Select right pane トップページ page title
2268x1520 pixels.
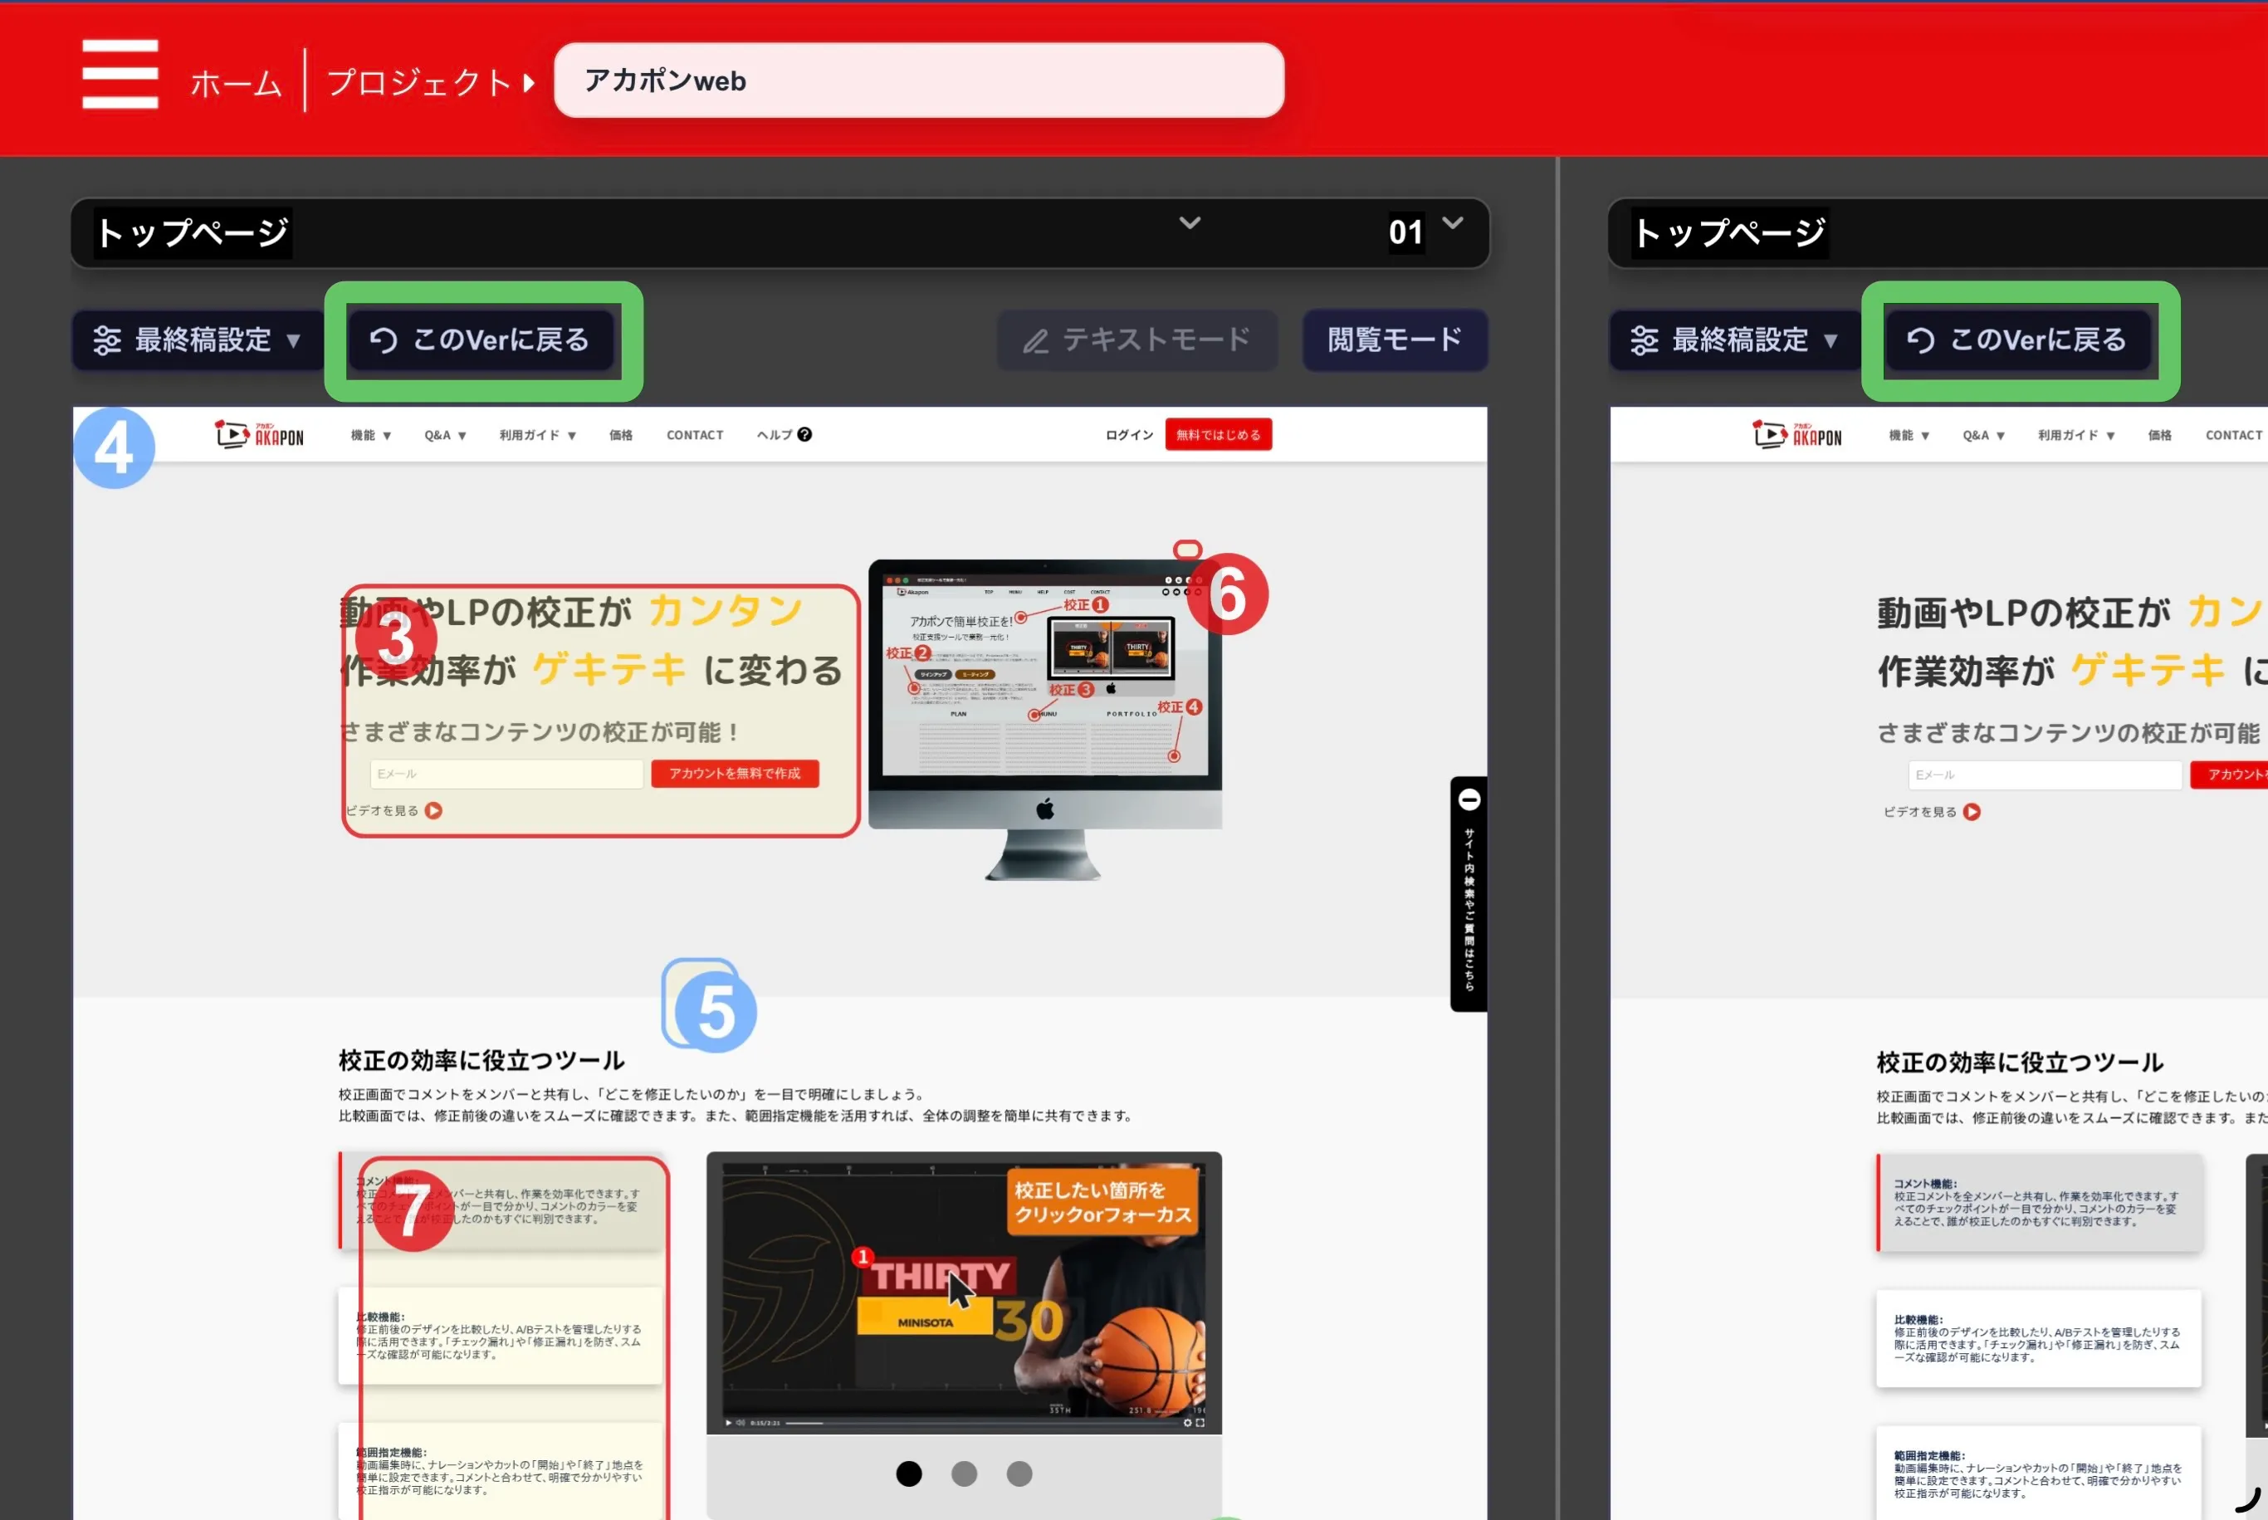(x=1730, y=232)
